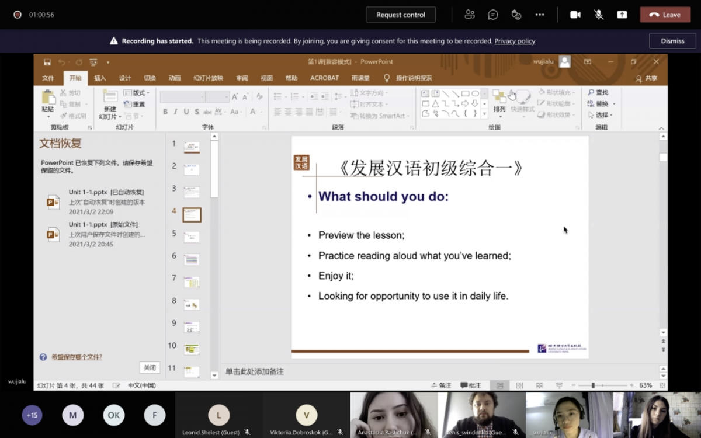Open the More actions ellipsis in Teams
This screenshot has height=438, width=701.
pyautogui.click(x=540, y=15)
